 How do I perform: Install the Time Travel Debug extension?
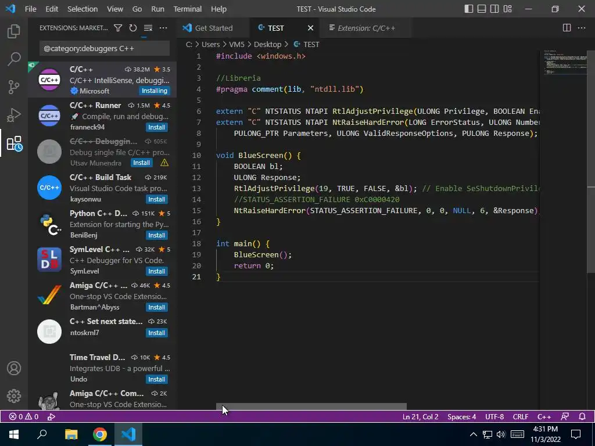coord(157,379)
